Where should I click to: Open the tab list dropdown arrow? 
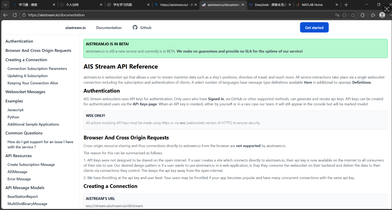(5, 5)
